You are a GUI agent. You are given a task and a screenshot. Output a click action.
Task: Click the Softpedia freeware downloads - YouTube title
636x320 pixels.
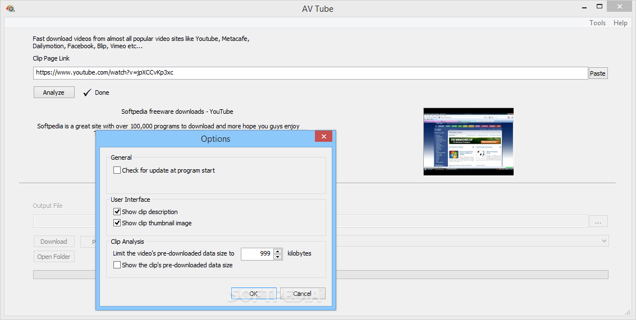point(177,112)
